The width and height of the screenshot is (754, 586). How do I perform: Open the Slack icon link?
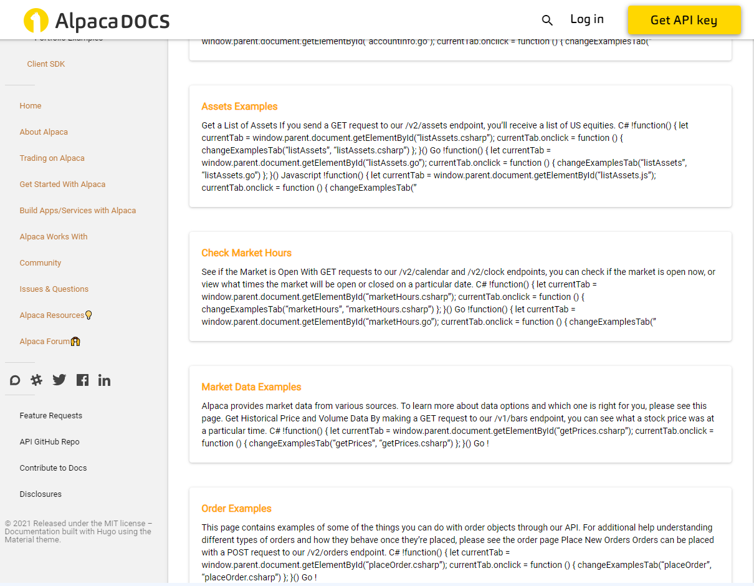pyautogui.click(x=37, y=380)
